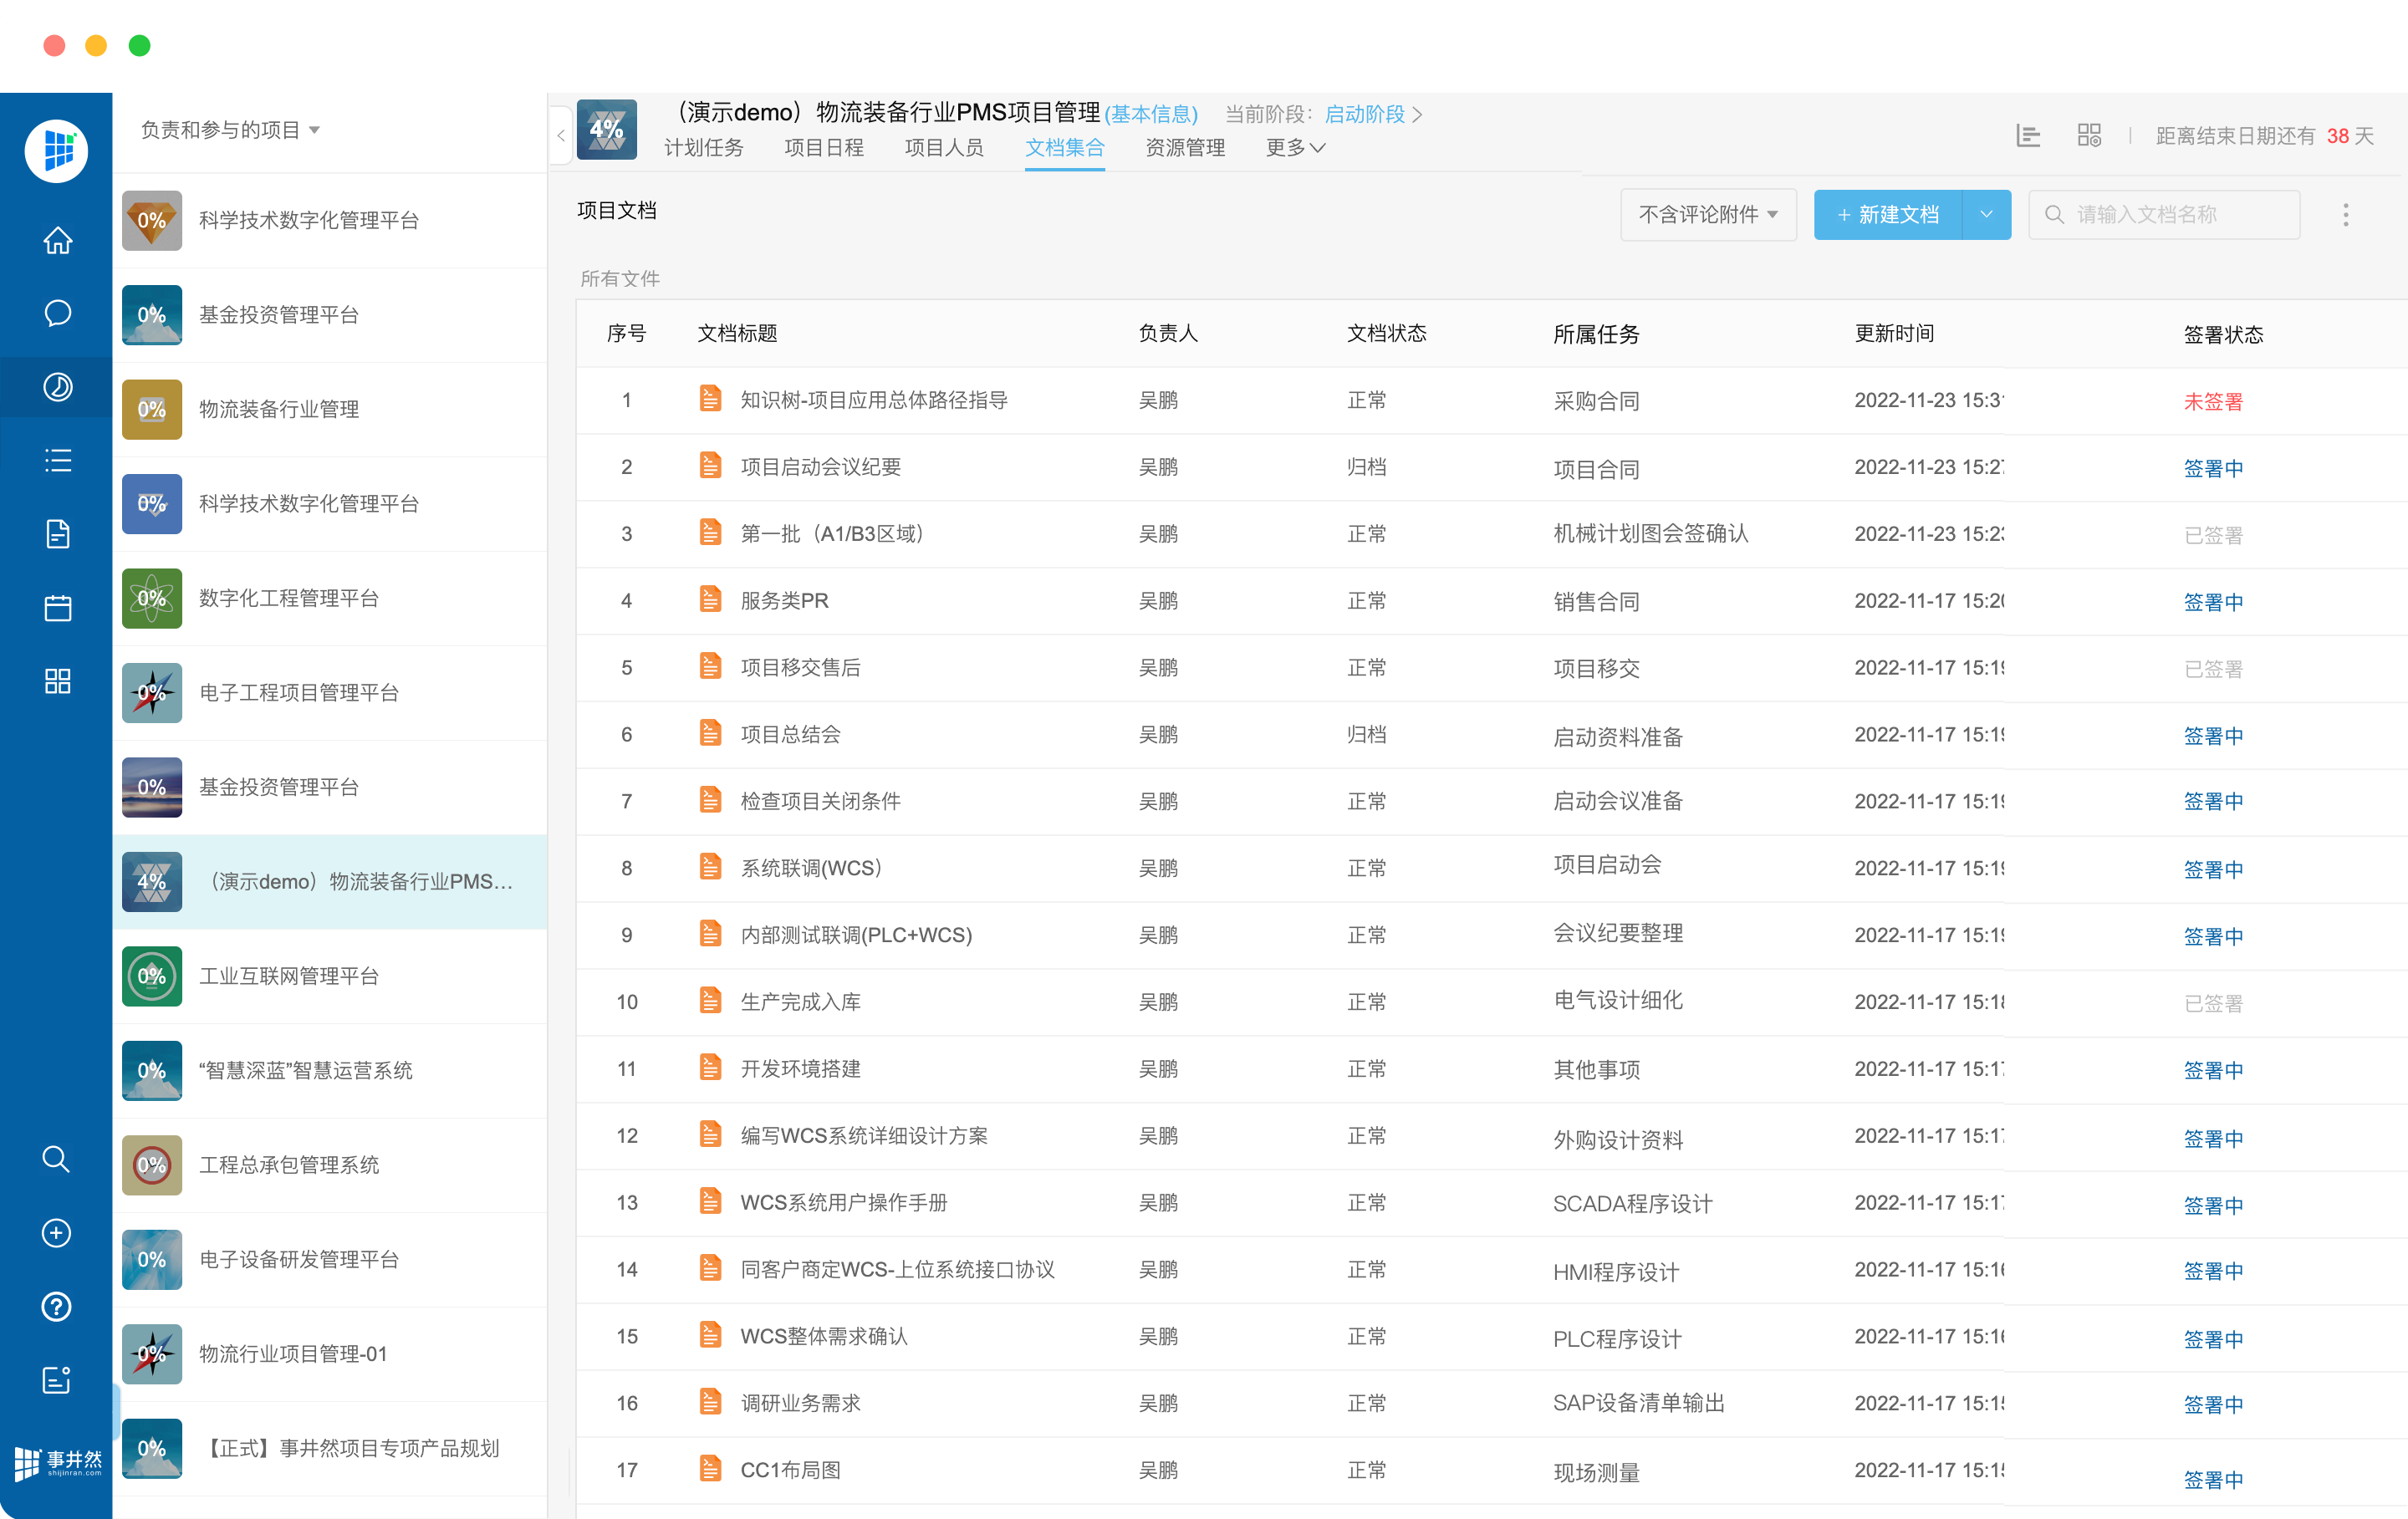Click the Gantt chart view icon
Viewport: 2408px width, 1519px height.
coord(2028,136)
